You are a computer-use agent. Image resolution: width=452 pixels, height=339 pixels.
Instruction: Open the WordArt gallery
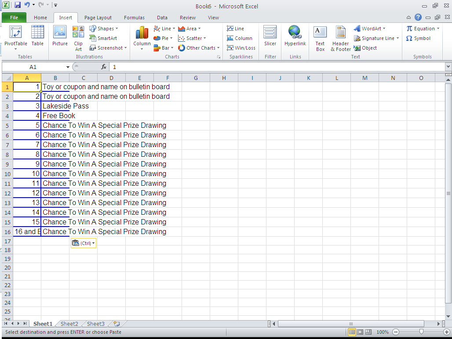pos(369,29)
